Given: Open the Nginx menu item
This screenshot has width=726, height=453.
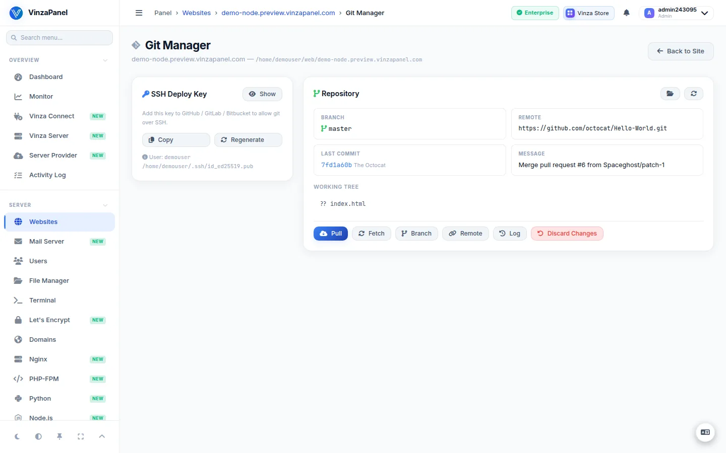Looking at the screenshot, I should click(59, 359).
